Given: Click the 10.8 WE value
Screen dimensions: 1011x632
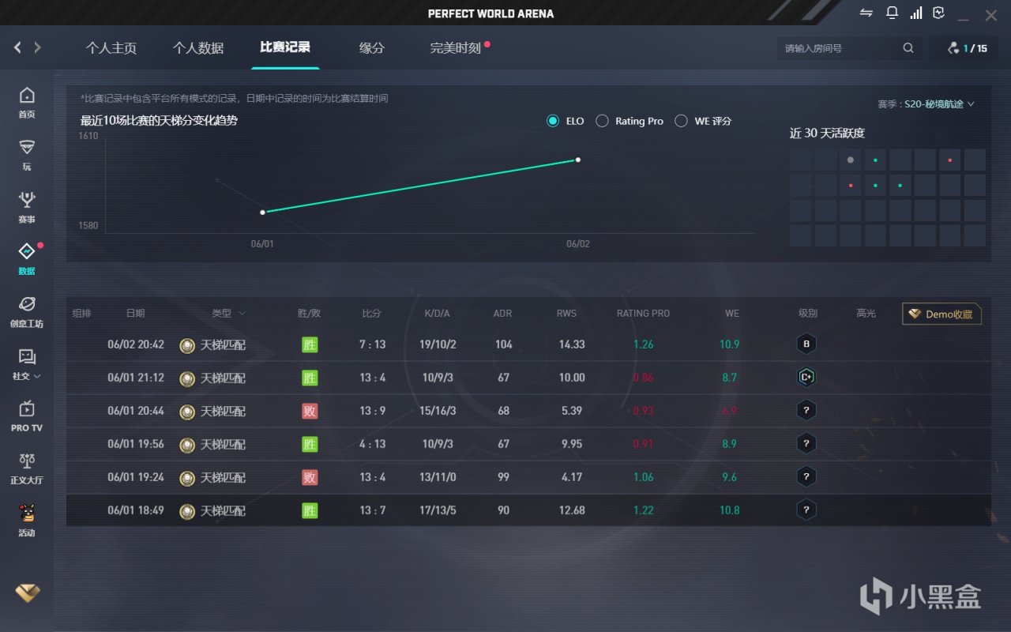Looking at the screenshot, I should (730, 510).
